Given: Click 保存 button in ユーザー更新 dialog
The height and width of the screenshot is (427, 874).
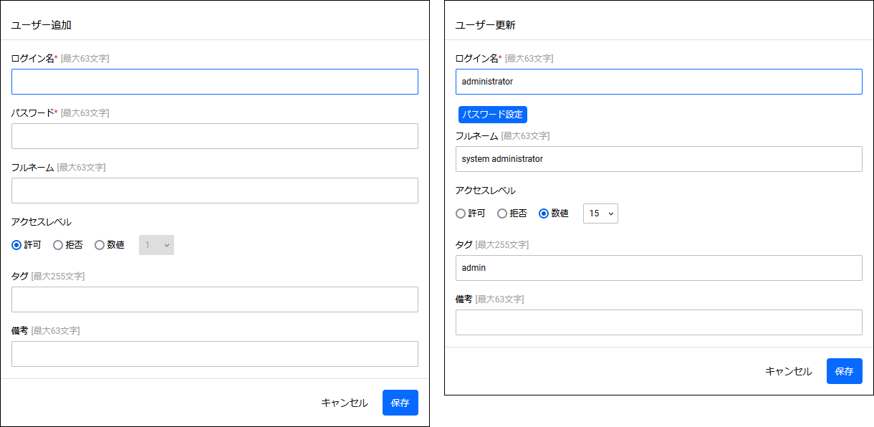Looking at the screenshot, I should click(x=845, y=371).
